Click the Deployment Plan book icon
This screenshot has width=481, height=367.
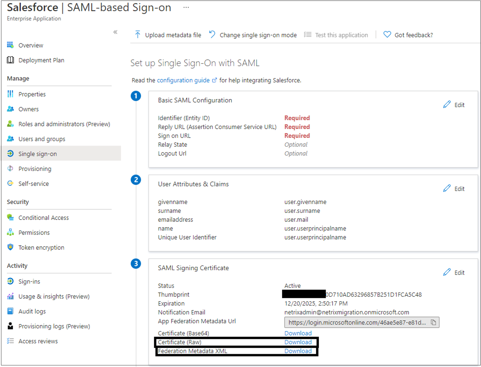click(10, 60)
